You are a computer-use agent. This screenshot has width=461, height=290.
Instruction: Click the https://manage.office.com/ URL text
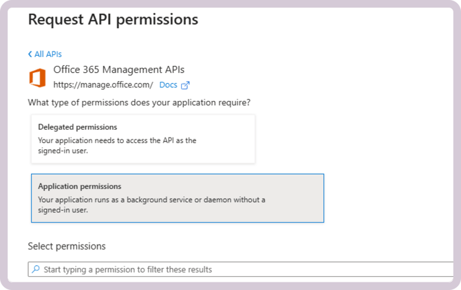[x=103, y=85]
